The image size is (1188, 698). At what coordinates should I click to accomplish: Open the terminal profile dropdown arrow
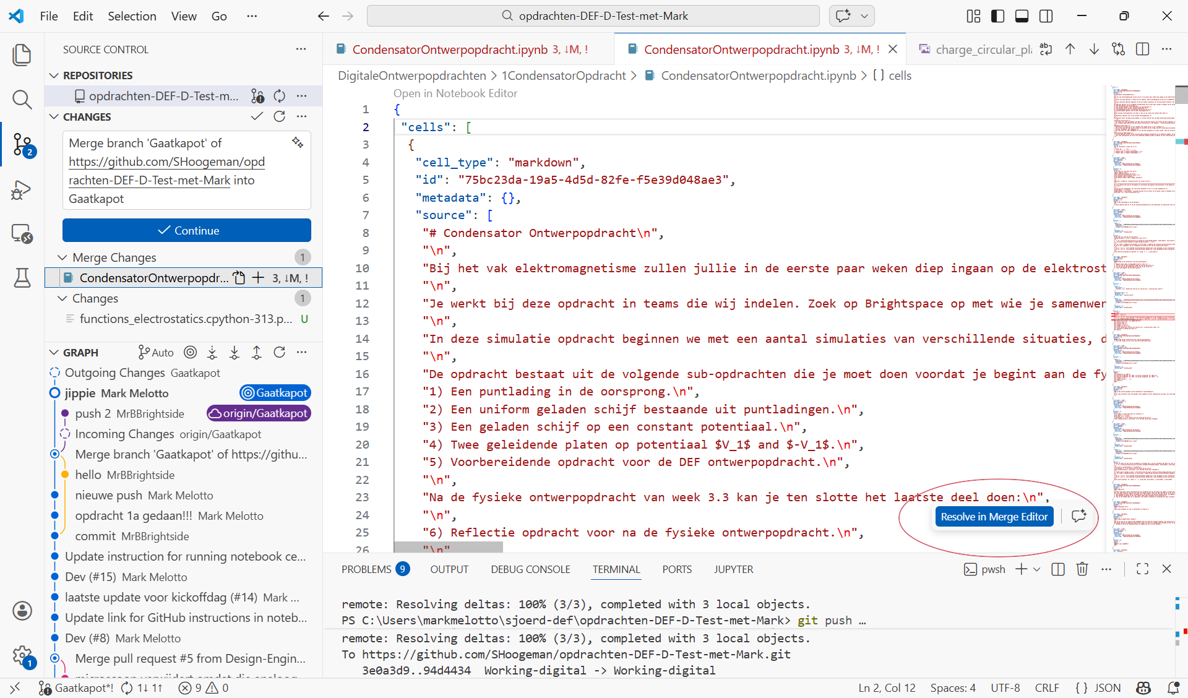click(x=1035, y=569)
